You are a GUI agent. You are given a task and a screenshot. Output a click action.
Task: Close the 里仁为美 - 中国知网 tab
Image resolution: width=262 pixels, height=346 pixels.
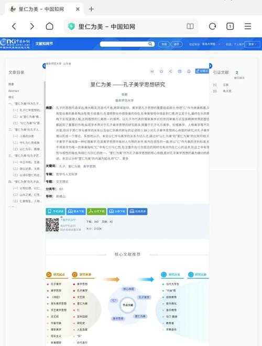click(78, 9)
